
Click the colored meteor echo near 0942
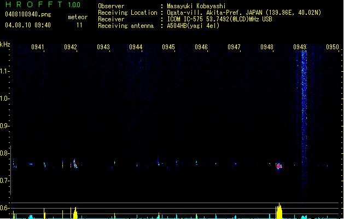coord(75,164)
